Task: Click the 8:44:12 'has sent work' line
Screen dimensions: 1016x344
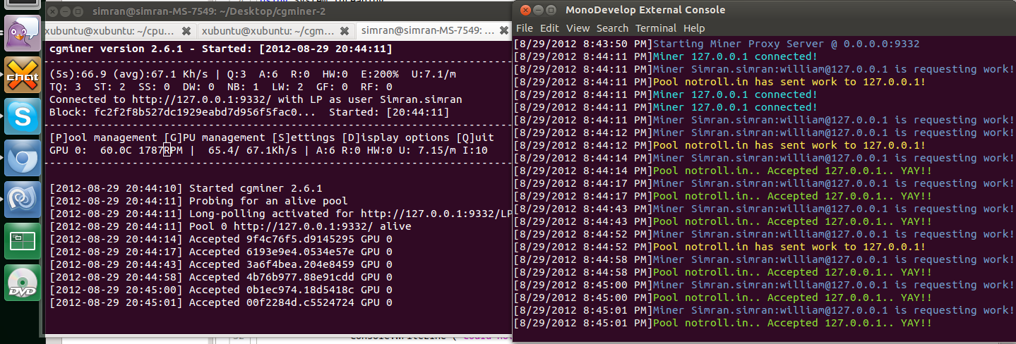Action: tap(719, 145)
